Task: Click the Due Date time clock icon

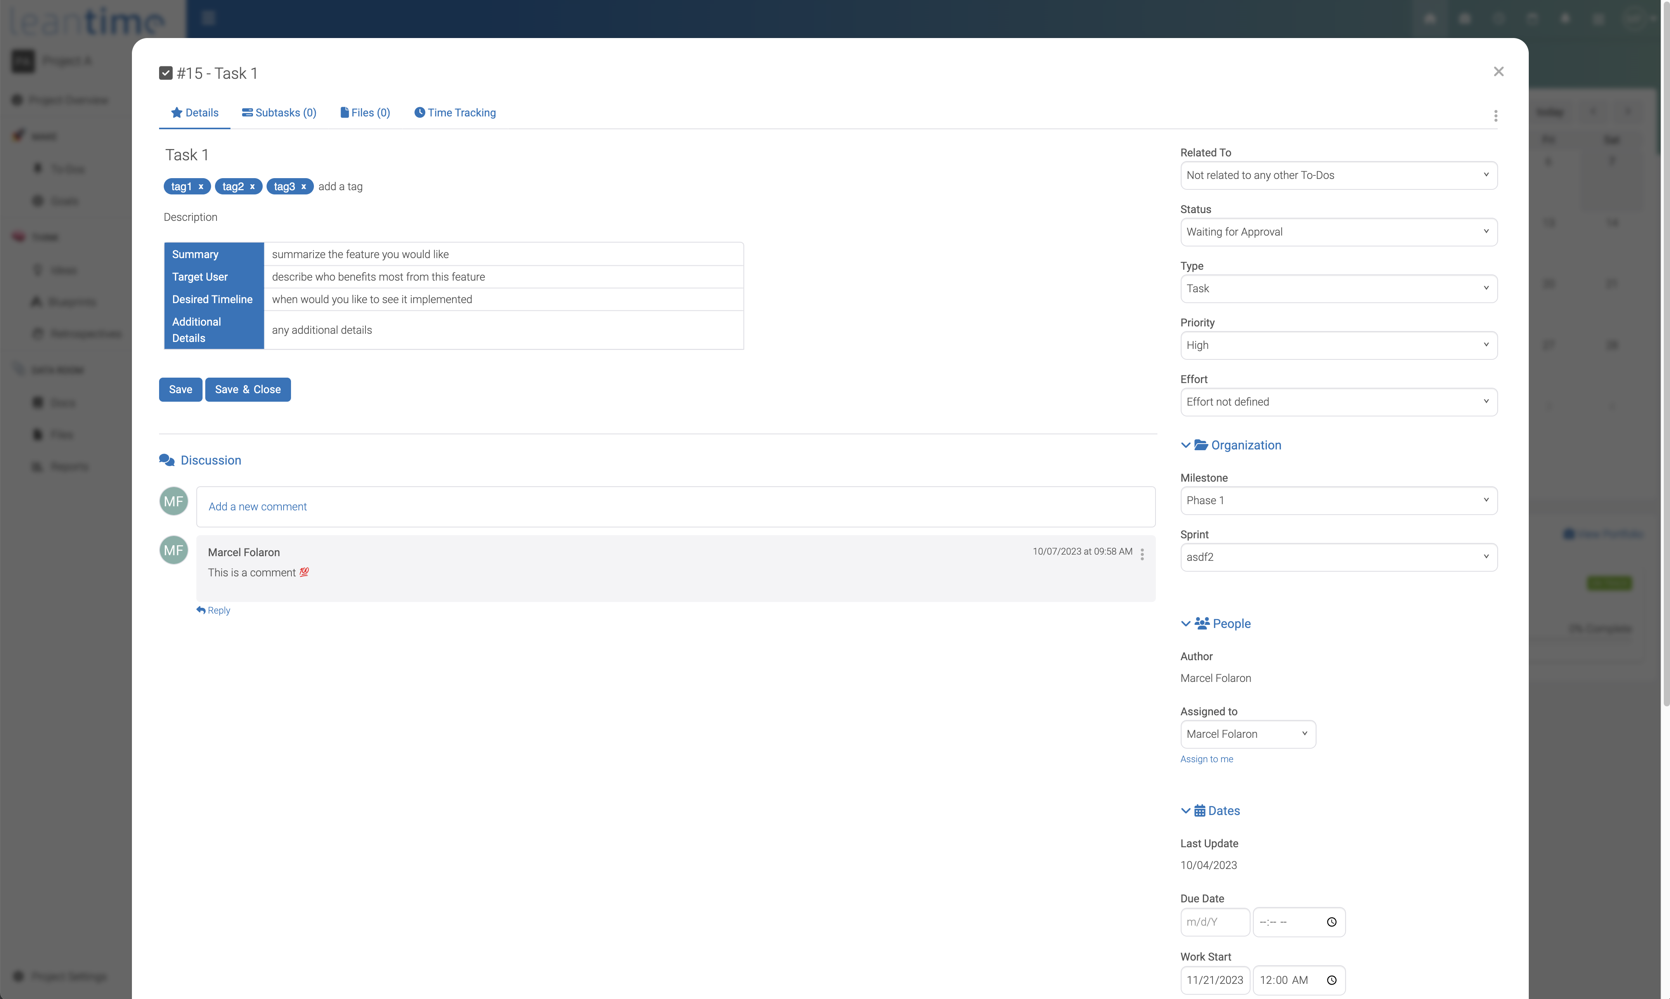Action: coord(1331,922)
